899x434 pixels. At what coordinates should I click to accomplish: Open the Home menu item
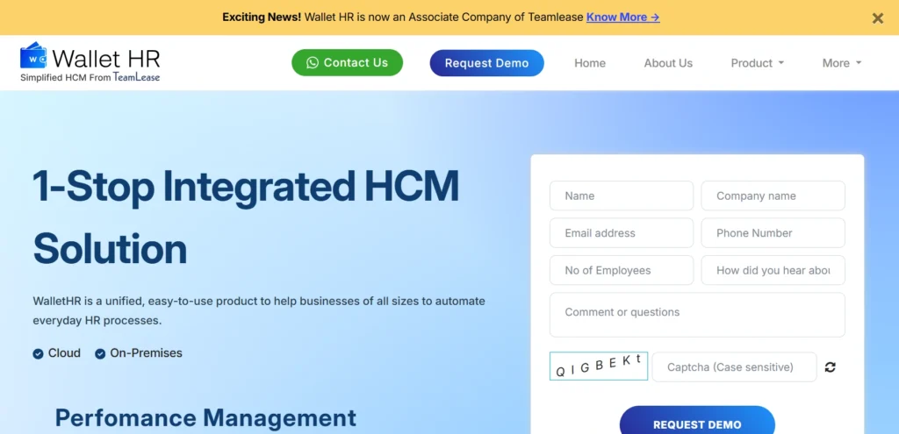(590, 63)
